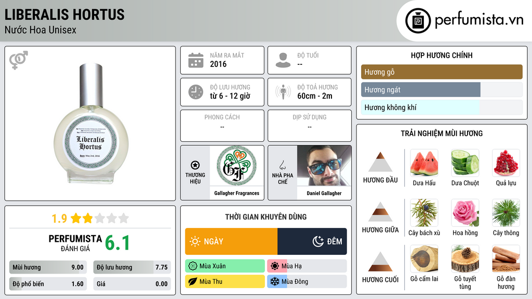Viewport: 532px width, 299px height.
Task: Click the Mùi hương 9.00 score bar
Action: coord(48,267)
